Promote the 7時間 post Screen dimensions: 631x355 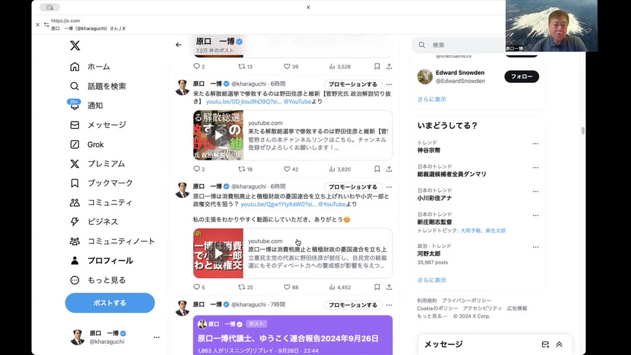point(353,305)
